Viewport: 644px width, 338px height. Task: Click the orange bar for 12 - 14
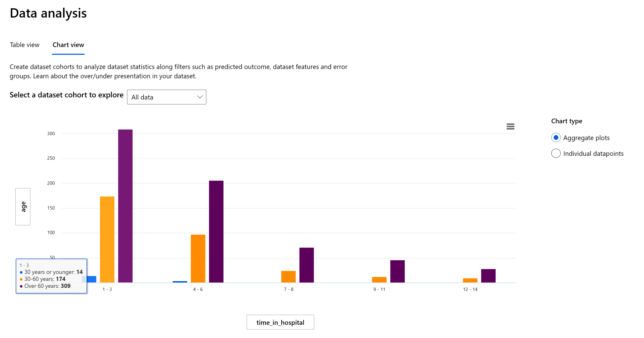point(470,280)
